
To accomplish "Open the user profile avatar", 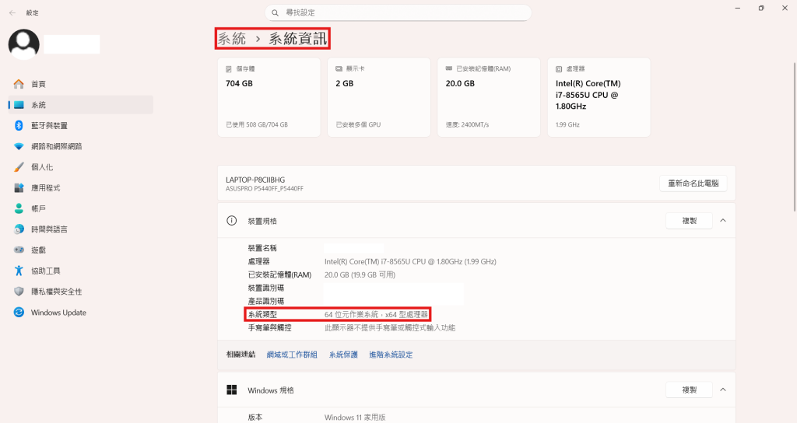I will (x=24, y=44).
